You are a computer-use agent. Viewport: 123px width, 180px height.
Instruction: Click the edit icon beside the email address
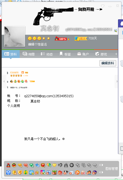coord(115,31)
